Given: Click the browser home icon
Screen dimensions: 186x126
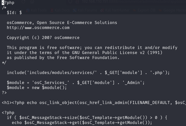Looking at the screenshot, I should click(32, 2).
